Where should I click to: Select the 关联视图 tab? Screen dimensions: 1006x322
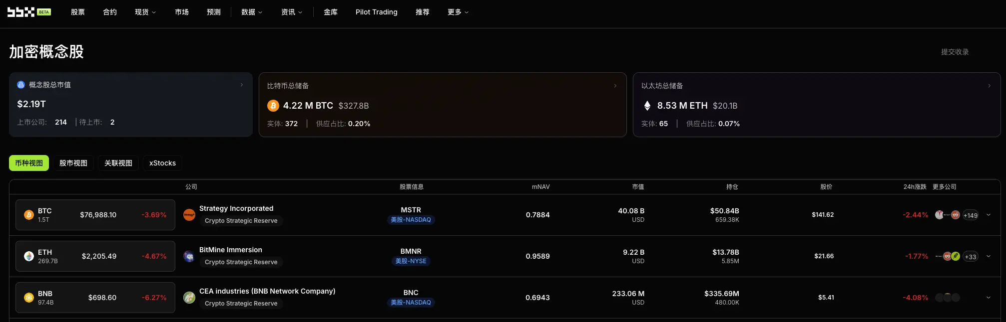(118, 163)
